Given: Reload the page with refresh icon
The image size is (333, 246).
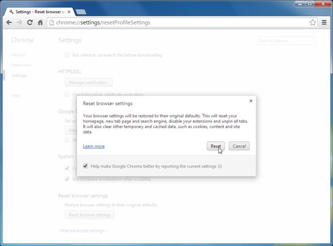Looking at the screenshot, I should tap(30, 22).
